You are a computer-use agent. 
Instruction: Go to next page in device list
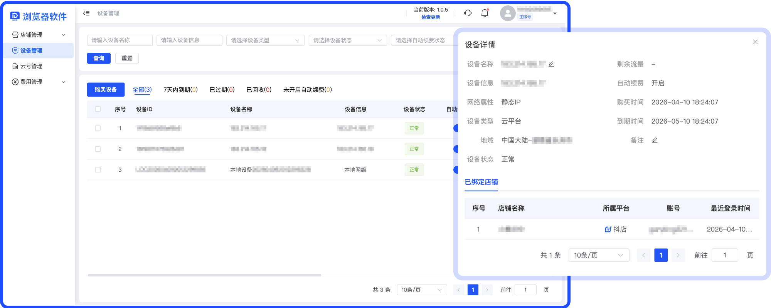coord(487,290)
